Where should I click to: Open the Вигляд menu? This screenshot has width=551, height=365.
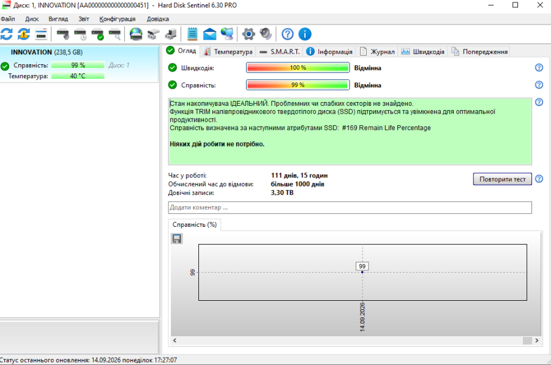58,19
